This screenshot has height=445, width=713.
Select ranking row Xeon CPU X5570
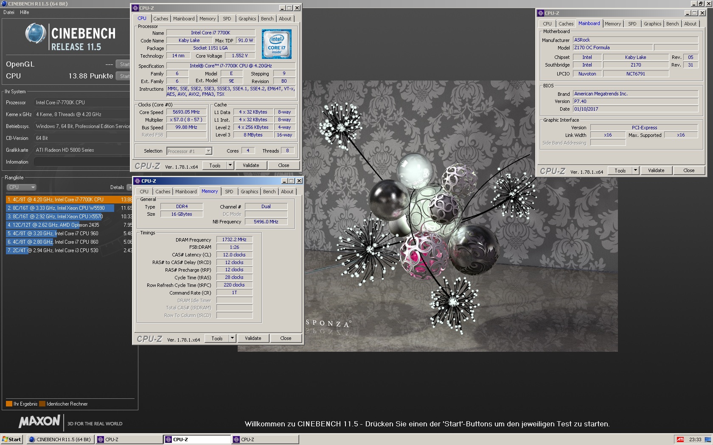click(x=69, y=216)
